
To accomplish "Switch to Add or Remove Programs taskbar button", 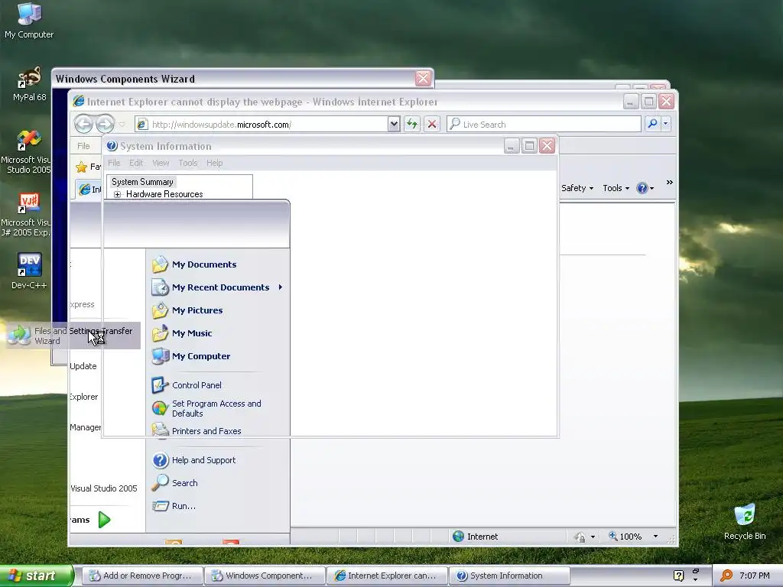I will point(142,576).
